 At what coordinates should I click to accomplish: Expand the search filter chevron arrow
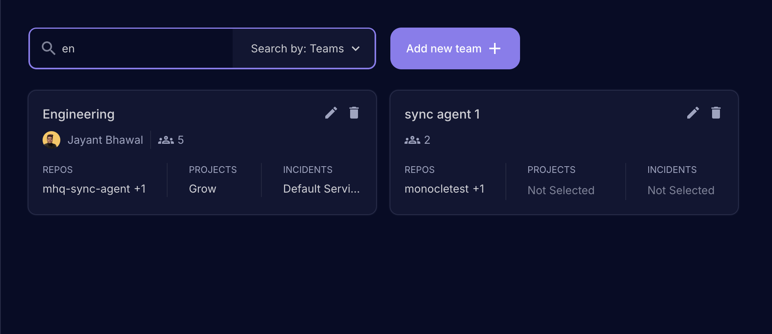click(356, 48)
